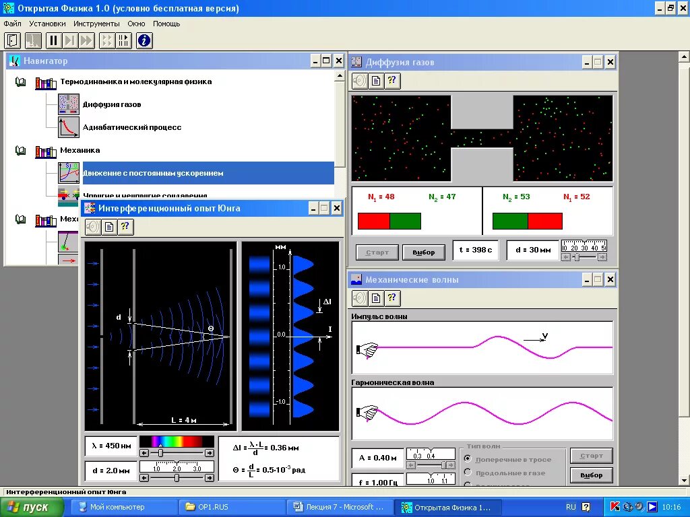This screenshot has height=517, width=690.
Task: Click the arrange-columns toolbar icon next to info
Action: [x=124, y=40]
